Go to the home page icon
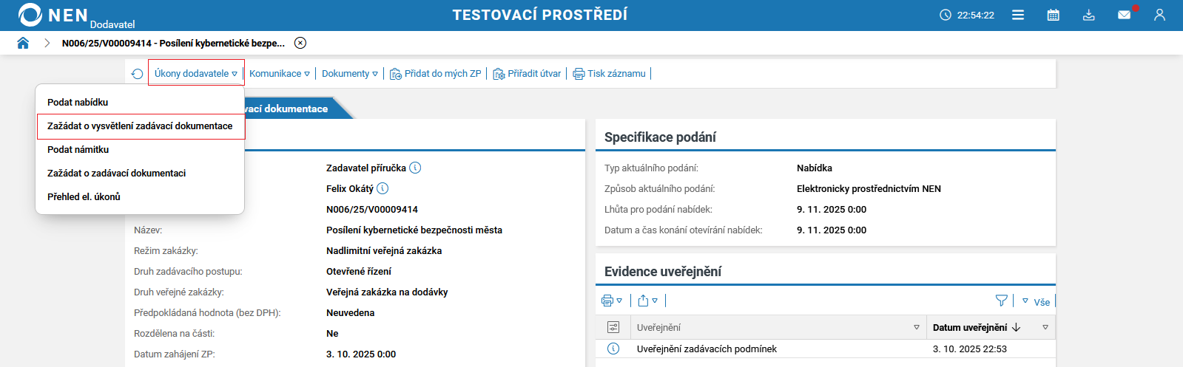This screenshot has width=1183, height=367. click(x=23, y=43)
